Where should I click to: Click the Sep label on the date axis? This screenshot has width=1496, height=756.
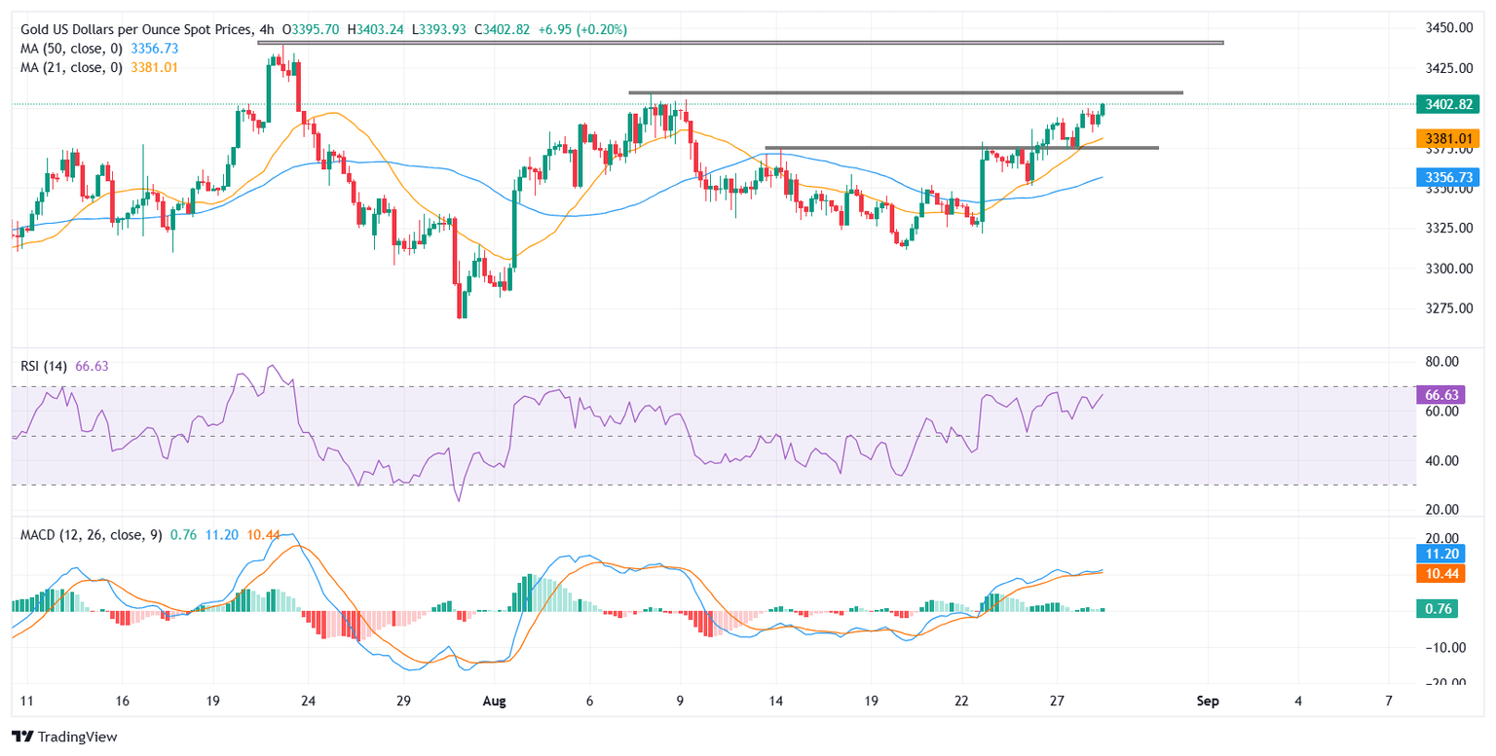coord(1208,701)
